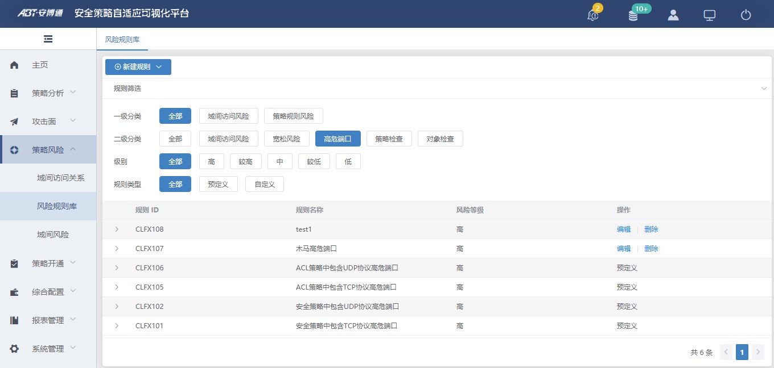
Task: Filter 级别 by 低
Action: tap(348, 161)
